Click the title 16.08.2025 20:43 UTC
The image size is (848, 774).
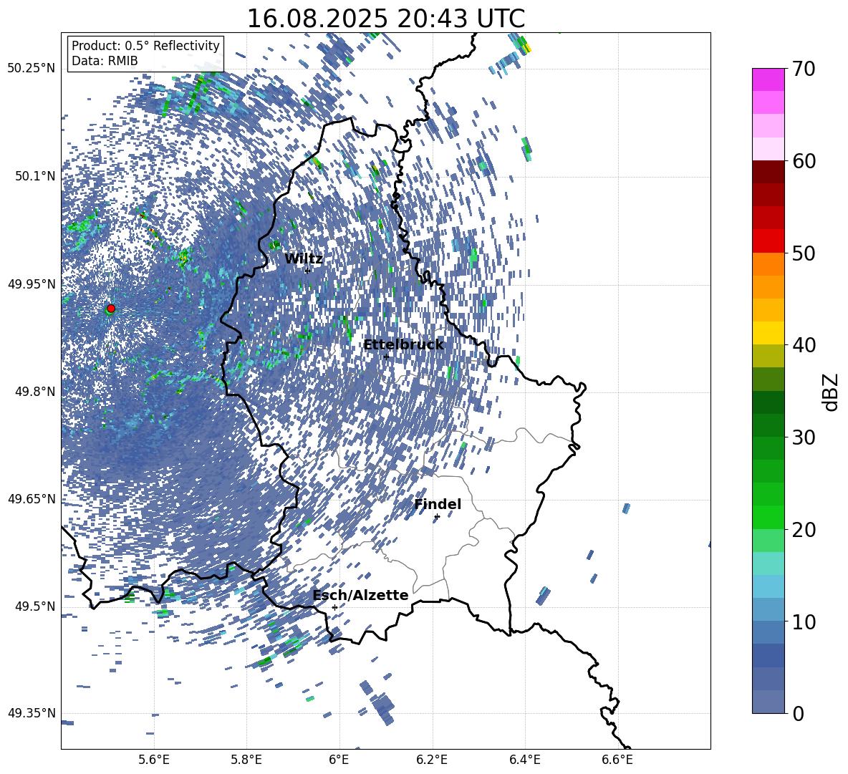[x=385, y=19]
